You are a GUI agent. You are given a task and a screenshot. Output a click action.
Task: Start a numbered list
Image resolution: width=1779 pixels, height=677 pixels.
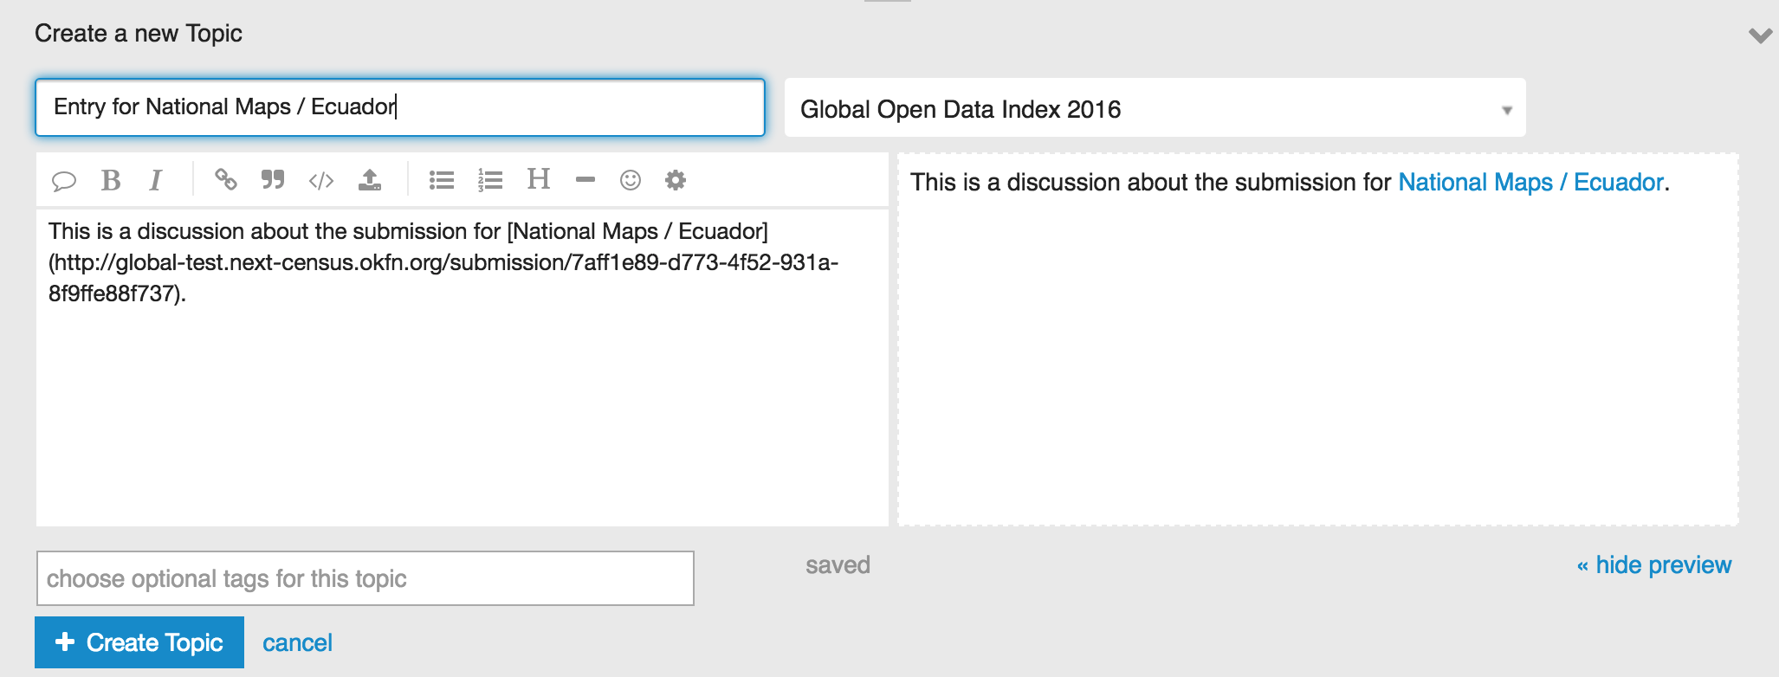(x=490, y=180)
